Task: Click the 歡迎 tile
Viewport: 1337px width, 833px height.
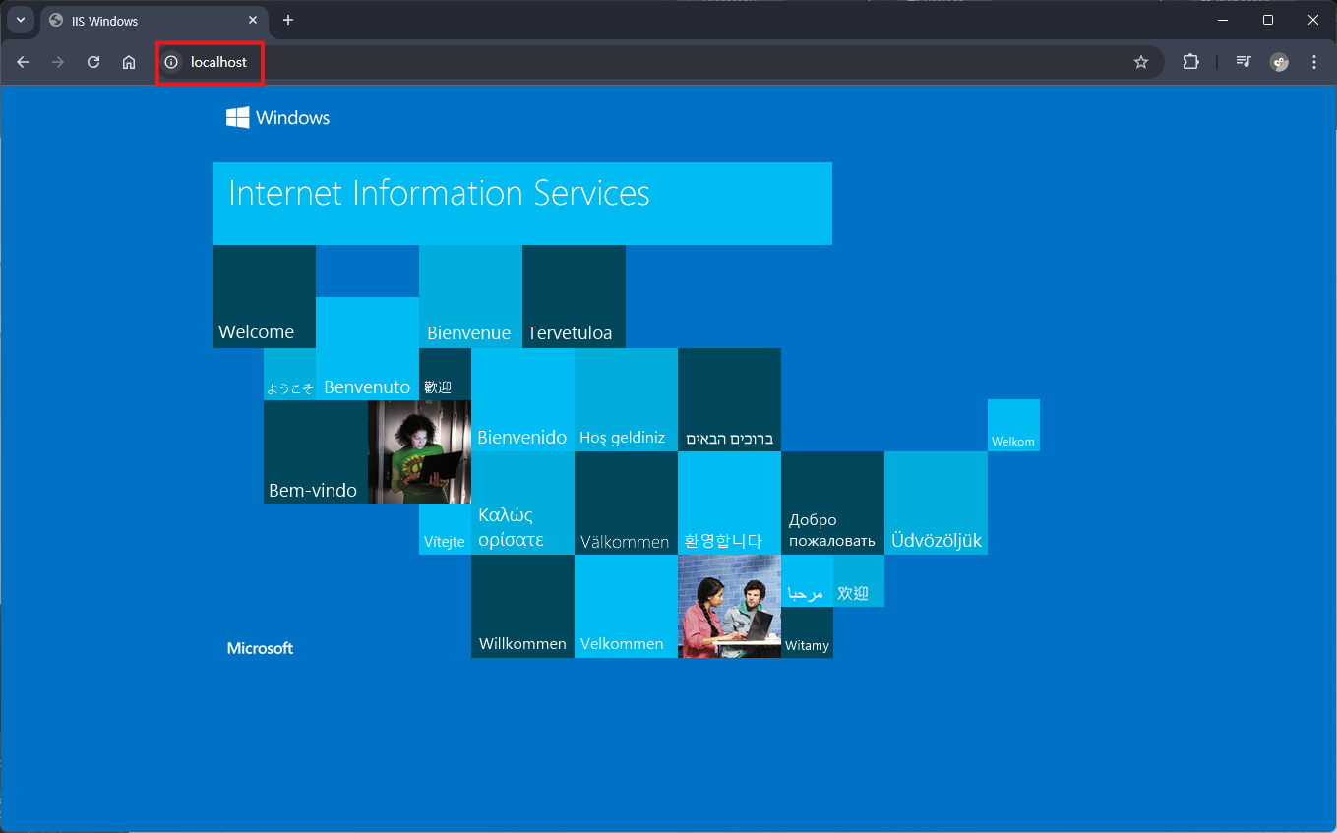Action: pyautogui.click(x=445, y=374)
